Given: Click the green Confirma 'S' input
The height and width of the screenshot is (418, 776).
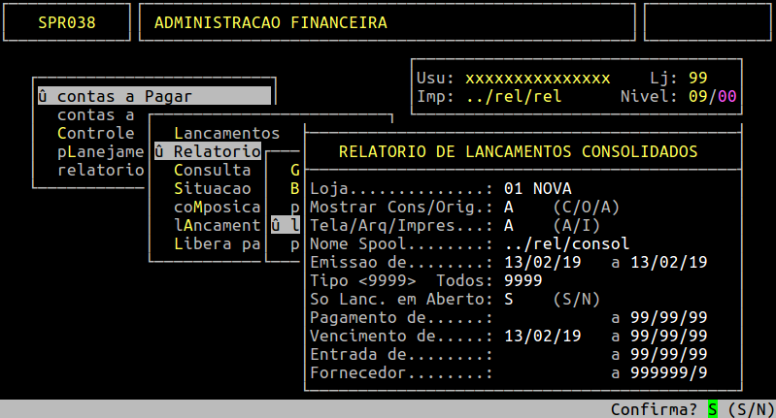Looking at the screenshot, I should coord(712,409).
